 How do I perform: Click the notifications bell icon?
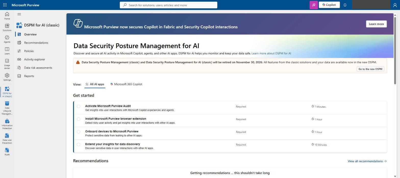tap(345, 5)
